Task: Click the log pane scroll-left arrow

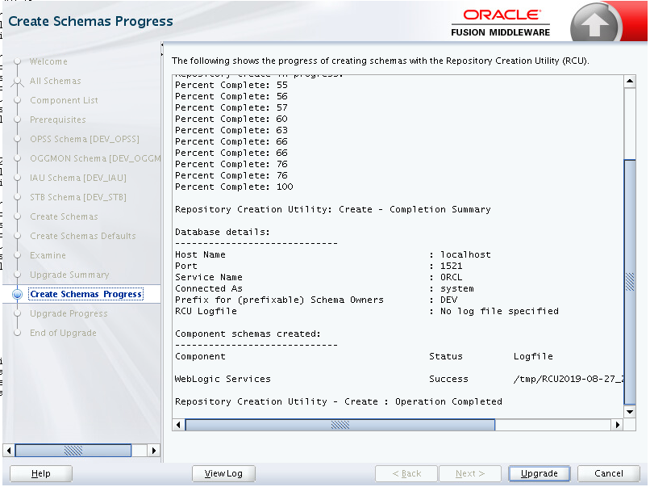Action: point(178,425)
